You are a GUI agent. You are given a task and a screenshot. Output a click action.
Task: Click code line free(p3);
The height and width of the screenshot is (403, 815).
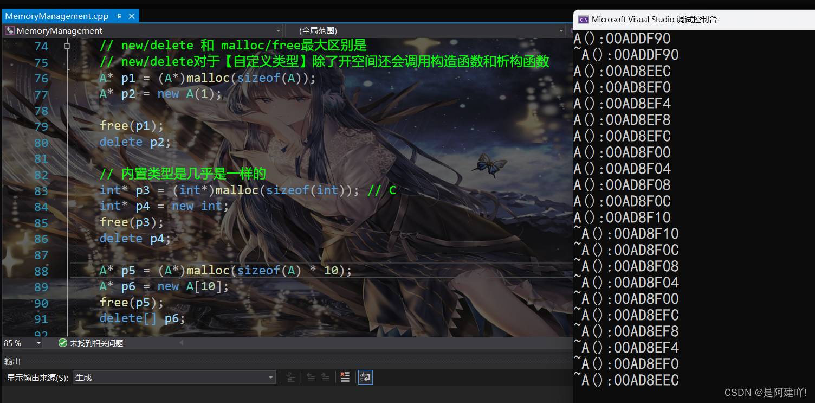click(x=132, y=222)
